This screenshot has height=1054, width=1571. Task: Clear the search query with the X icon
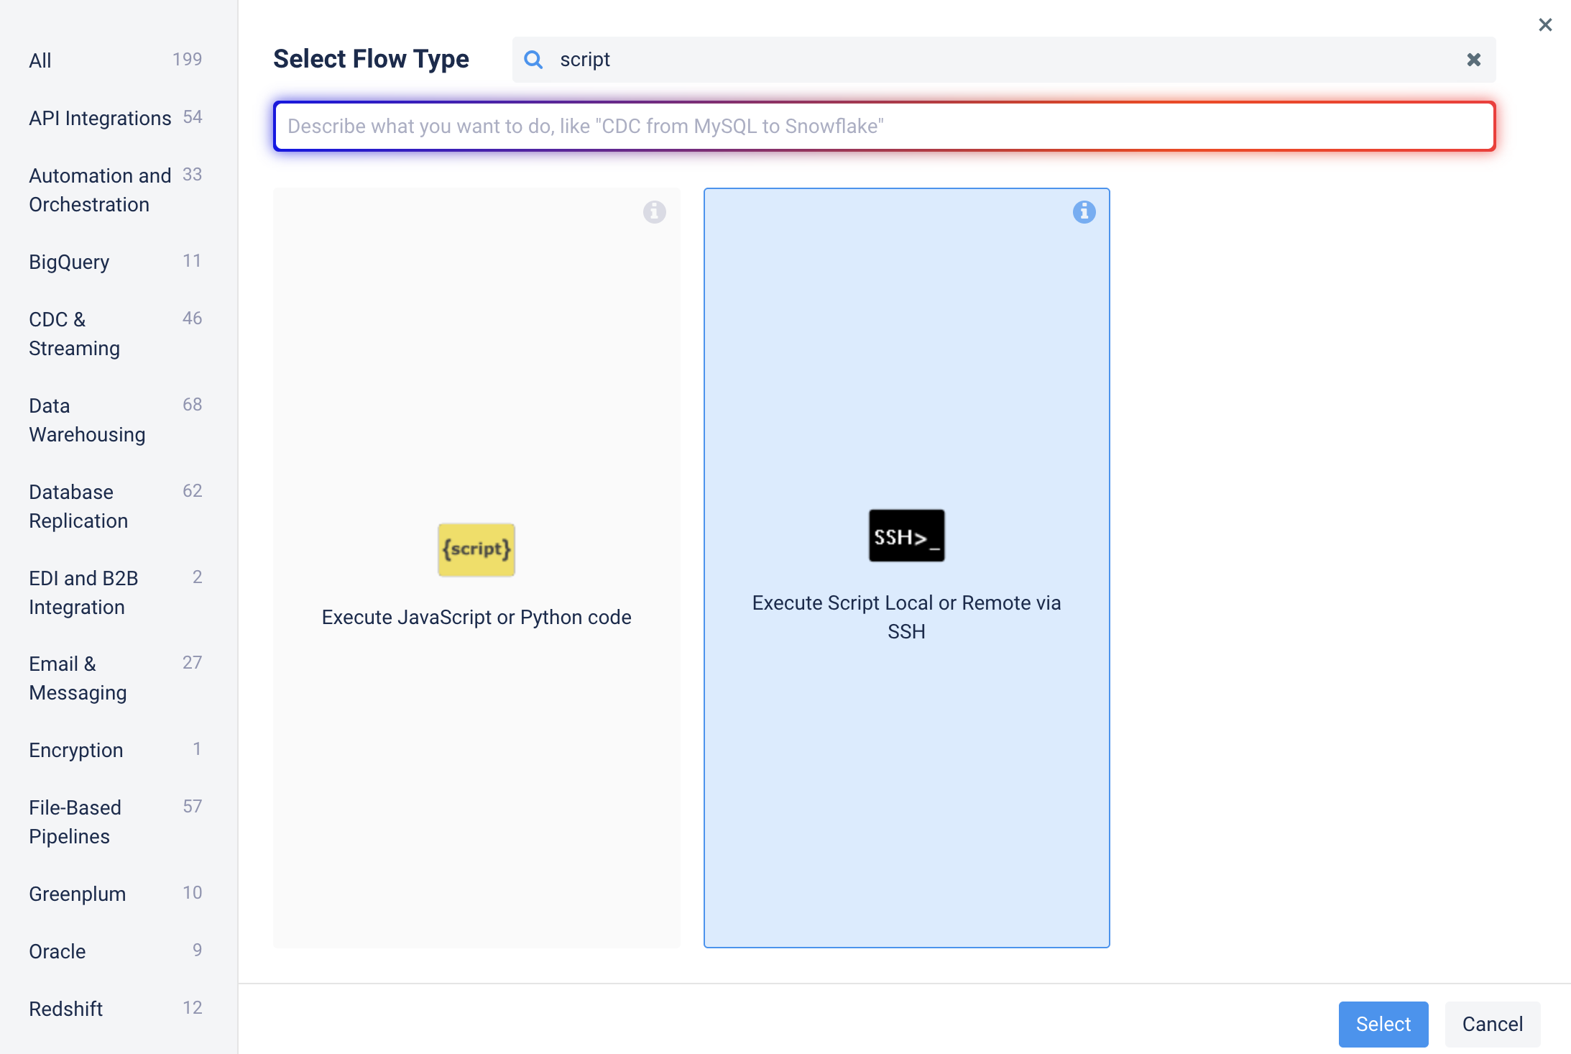pyautogui.click(x=1474, y=59)
